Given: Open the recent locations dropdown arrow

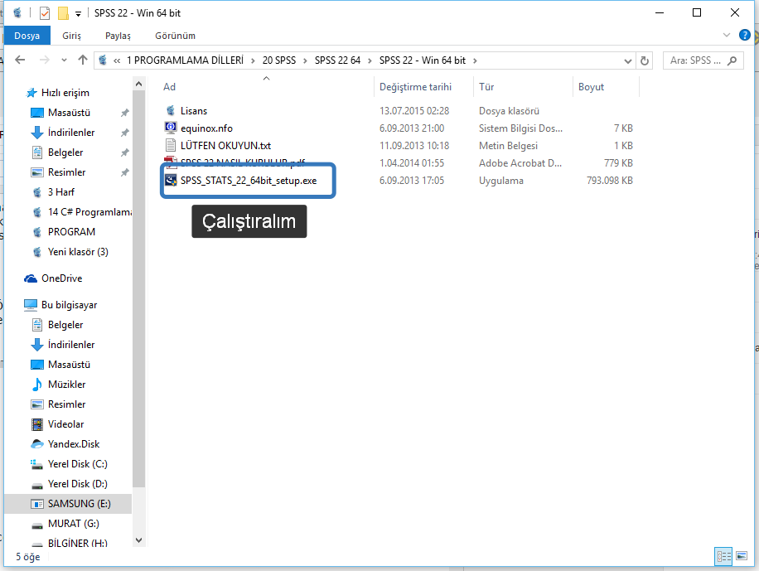Looking at the screenshot, I should [x=64, y=60].
